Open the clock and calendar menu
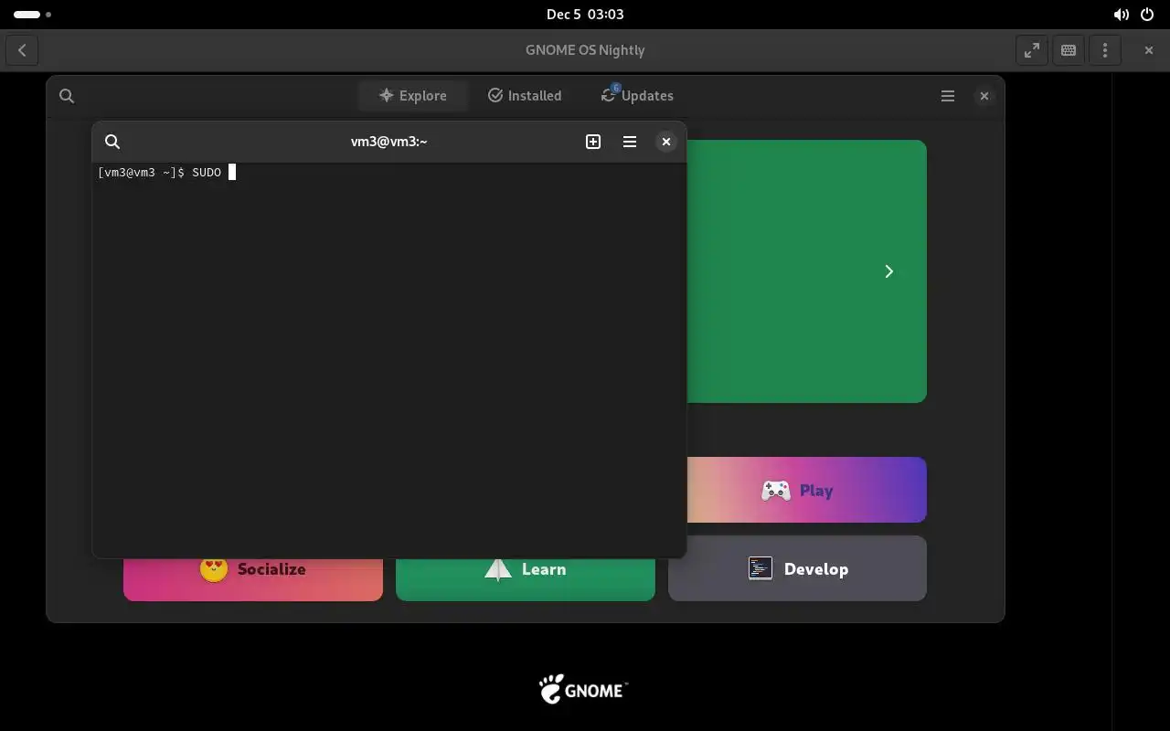1170x731 pixels. tap(585, 15)
